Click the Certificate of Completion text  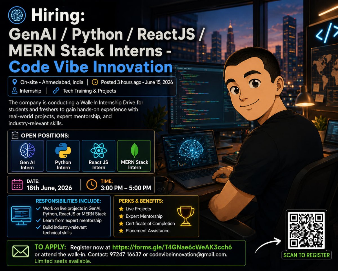150,224
